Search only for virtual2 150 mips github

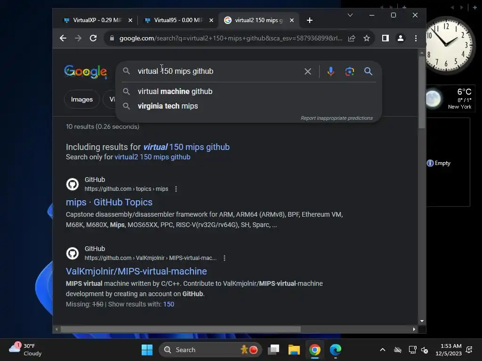pyautogui.click(x=152, y=157)
